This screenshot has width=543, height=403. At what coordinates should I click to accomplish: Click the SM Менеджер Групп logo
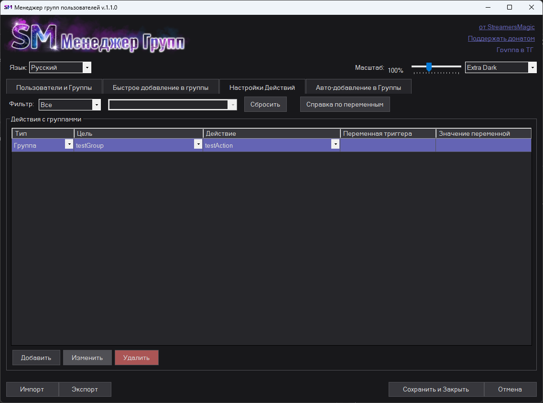tap(98, 37)
